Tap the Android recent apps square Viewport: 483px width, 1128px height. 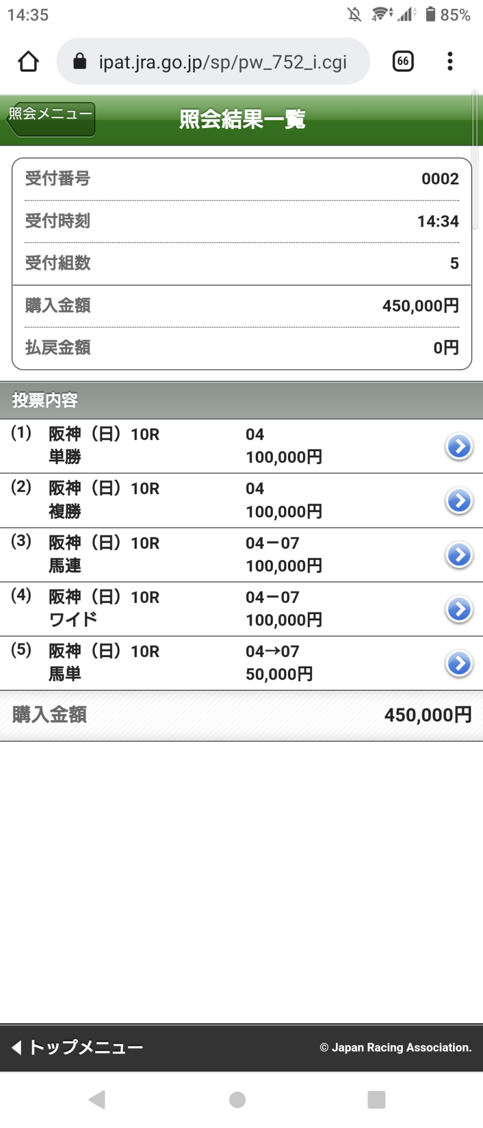(376, 1099)
